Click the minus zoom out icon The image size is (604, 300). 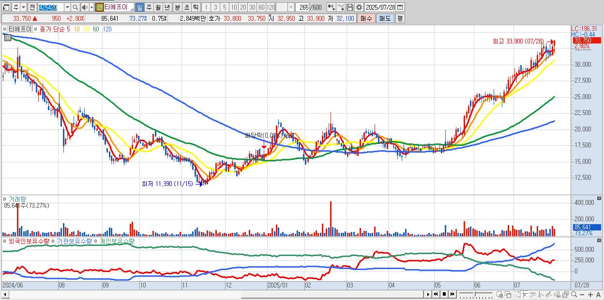click(x=582, y=294)
